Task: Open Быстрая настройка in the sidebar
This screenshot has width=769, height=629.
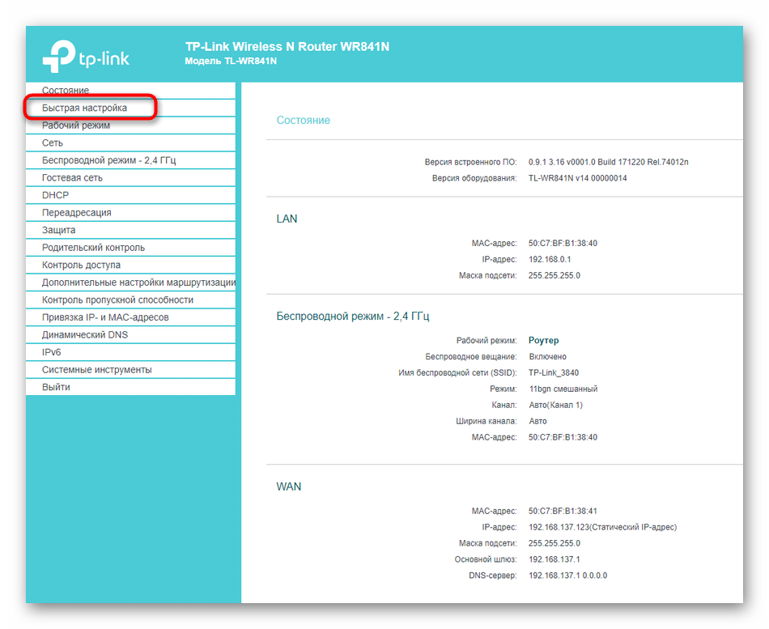Action: pos(84,108)
